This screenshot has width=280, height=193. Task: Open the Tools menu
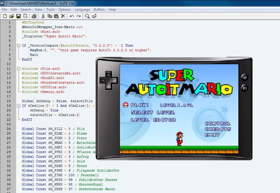pos(50,9)
